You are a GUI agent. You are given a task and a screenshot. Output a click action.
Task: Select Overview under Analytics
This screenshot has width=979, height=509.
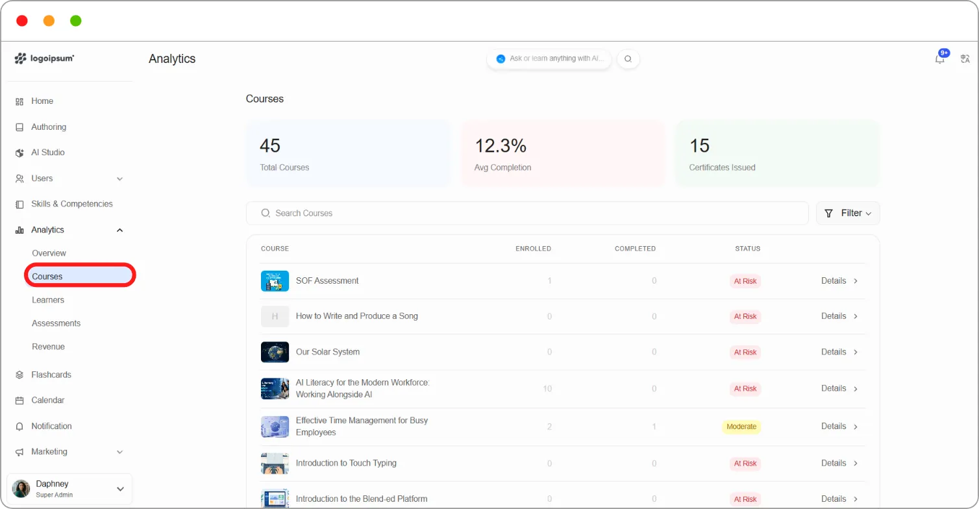[x=49, y=253]
